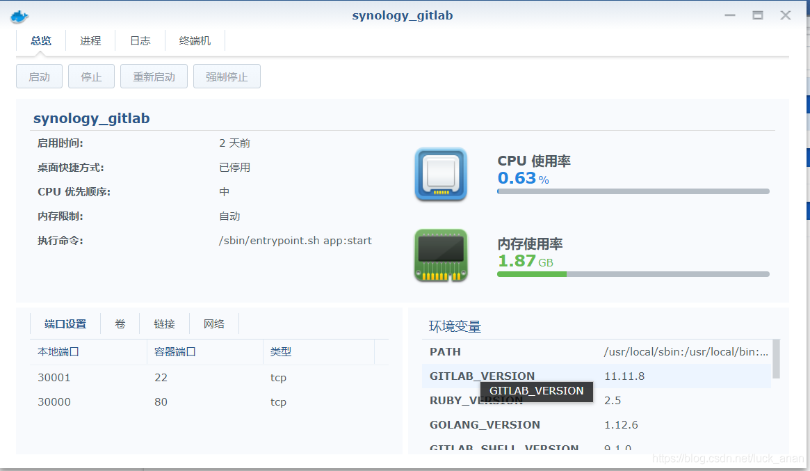Minimize the synology_gitlab window
The width and height of the screenshot is (810, 471).
[x=729, y=15]
